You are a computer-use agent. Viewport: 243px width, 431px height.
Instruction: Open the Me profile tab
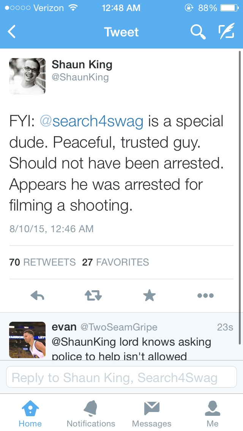coord(212,414)
